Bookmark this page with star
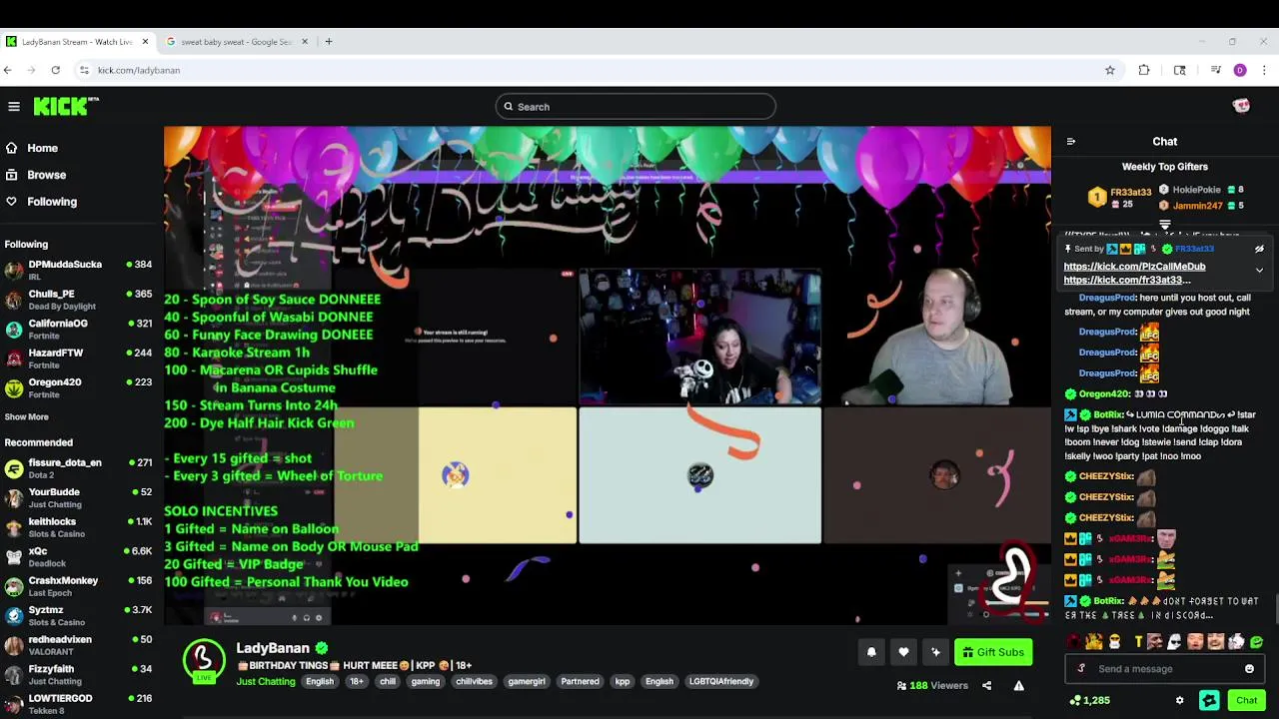The image size is (1279, 719). pyautogui.click(x=1109, y=70)
